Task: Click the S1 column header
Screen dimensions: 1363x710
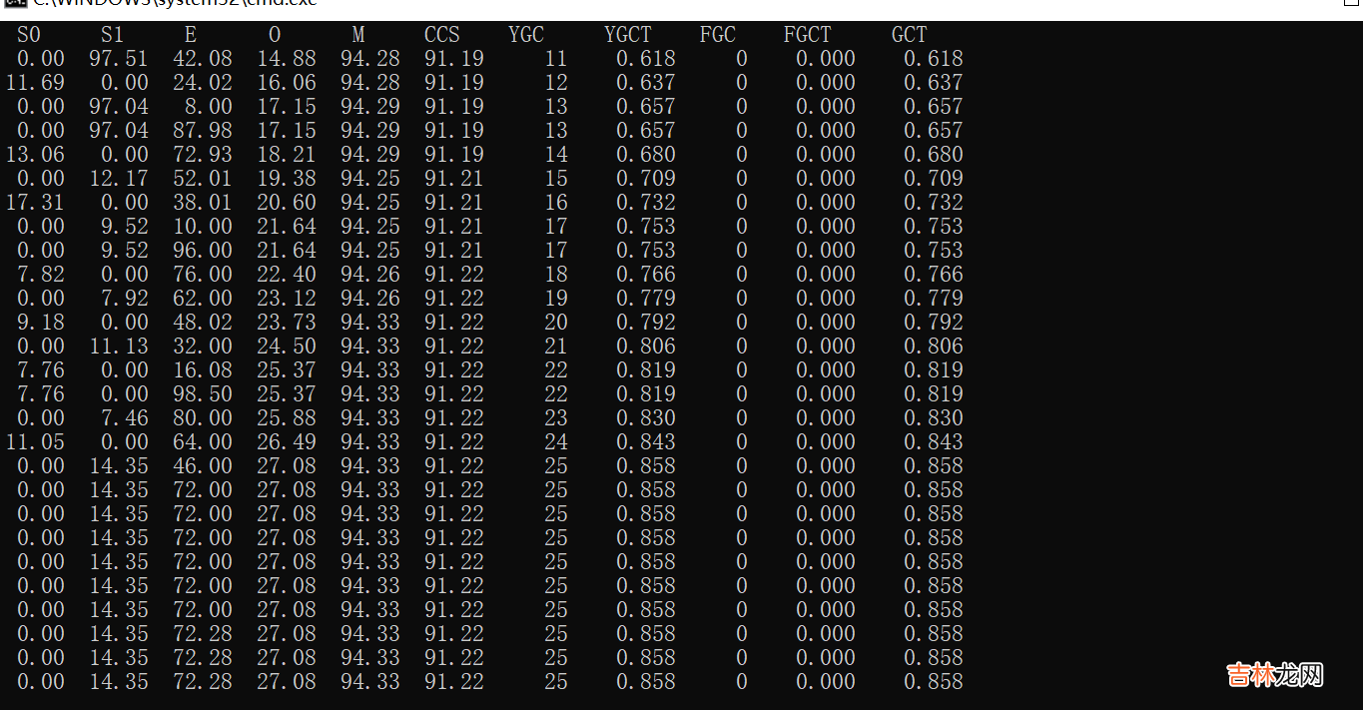Action: point(112,35)
